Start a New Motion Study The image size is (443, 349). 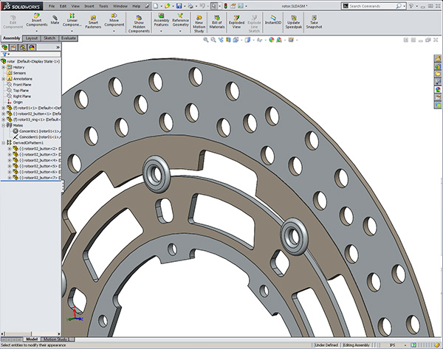coord(199,24)
